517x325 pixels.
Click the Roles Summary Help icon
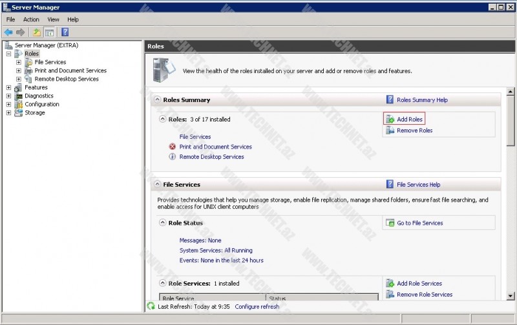point(390,100)
